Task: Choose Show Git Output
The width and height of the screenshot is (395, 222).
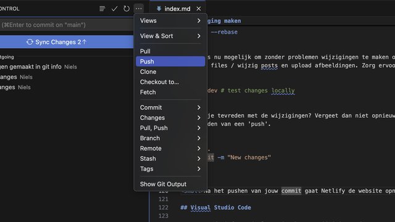Action: pos(170,184)
